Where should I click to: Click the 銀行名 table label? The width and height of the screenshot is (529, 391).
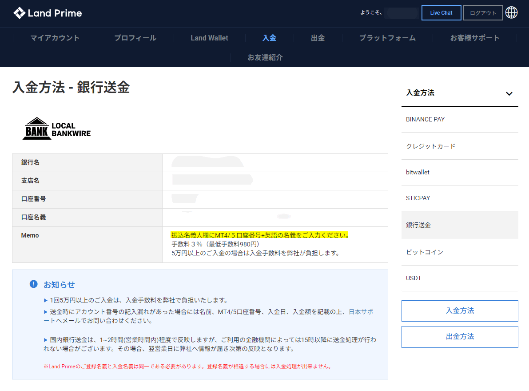pos(30,162)
